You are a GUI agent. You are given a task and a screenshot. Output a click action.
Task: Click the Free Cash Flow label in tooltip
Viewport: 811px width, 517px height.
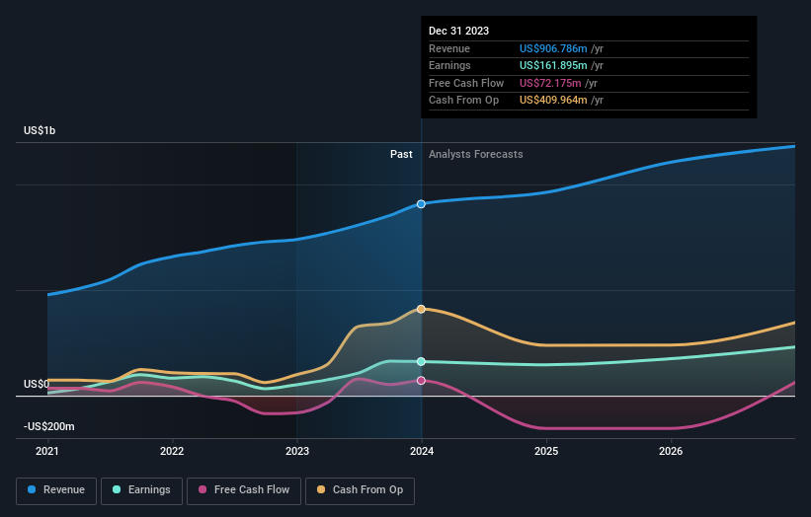(466, 83)
